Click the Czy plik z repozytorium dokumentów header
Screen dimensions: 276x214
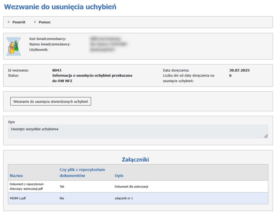click(x=82, y=173)
